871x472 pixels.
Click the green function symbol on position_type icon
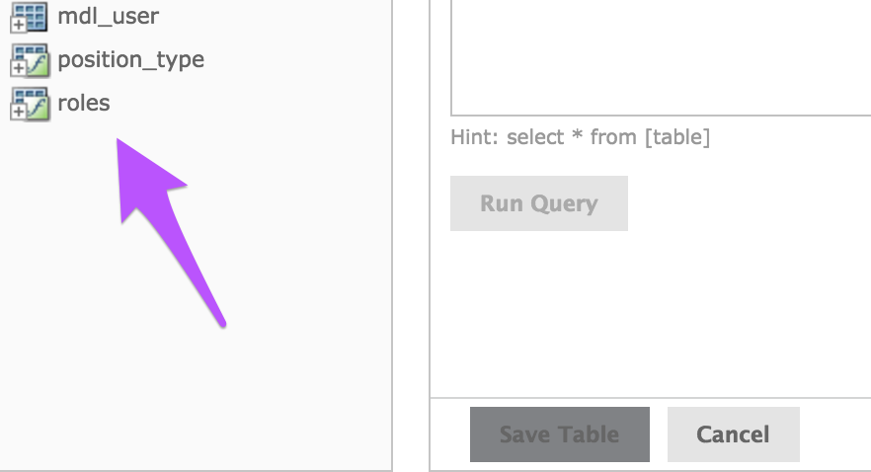tap(38, 64)
